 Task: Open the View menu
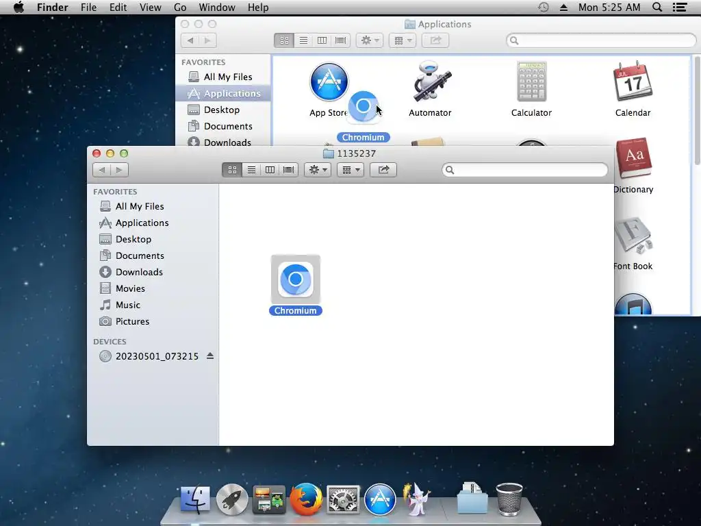150,8
